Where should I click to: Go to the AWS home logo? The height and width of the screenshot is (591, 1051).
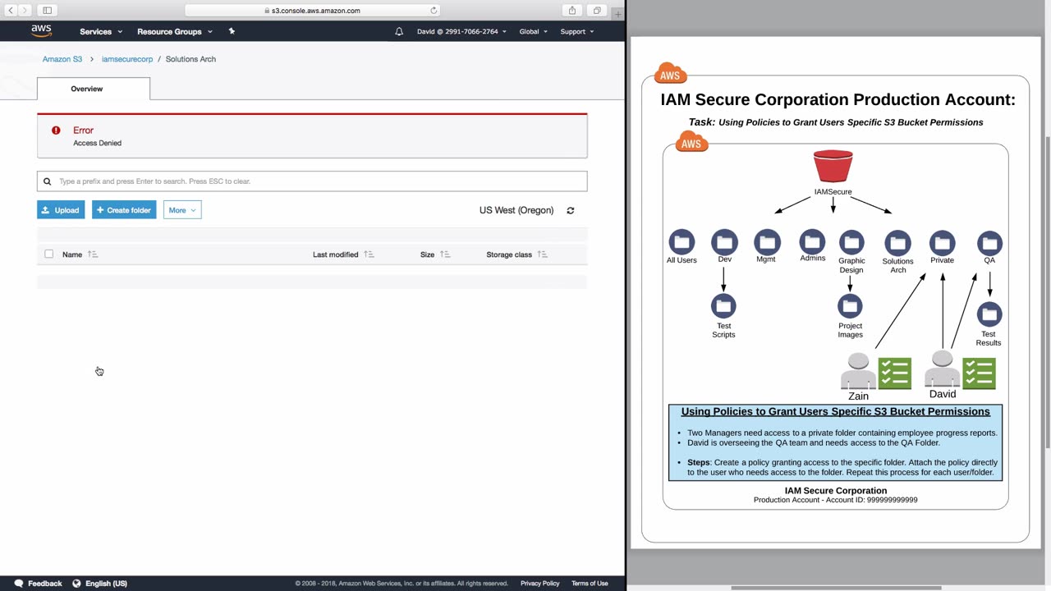[41, 31]
